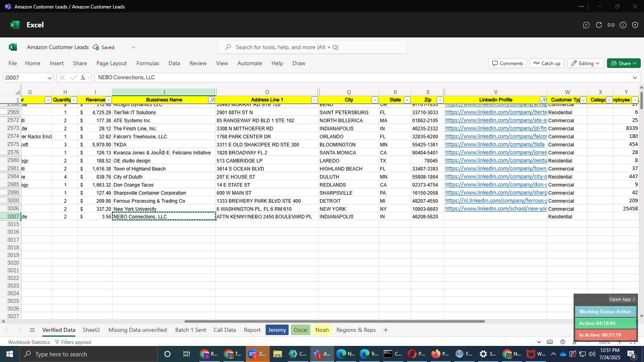The height and width of the screenshot is (362, 644).
Task: Open the filter dropdown on the Bussiness Name column
Action: coord(211,100)
